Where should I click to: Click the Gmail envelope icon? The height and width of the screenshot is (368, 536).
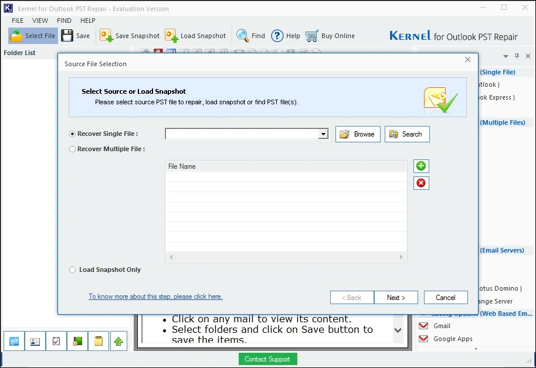[423, 326]
